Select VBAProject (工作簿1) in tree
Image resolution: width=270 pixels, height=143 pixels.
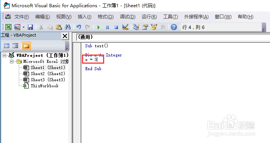pos(43,55)
